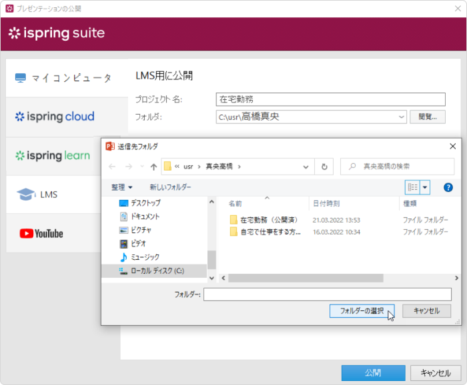Click the breadcrumb overflow chevron «
The height and width of the screenshot is (385, 467).
(x=177, y=167)
